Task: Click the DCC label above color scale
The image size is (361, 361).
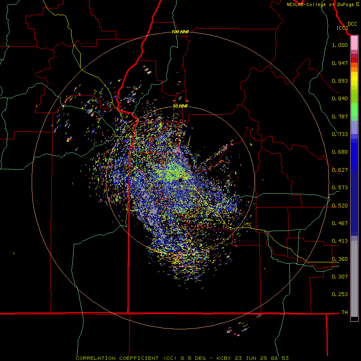Action: (352, 24)
